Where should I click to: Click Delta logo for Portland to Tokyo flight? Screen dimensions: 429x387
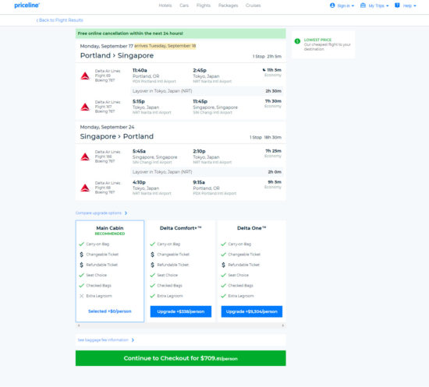pos(85,76)
